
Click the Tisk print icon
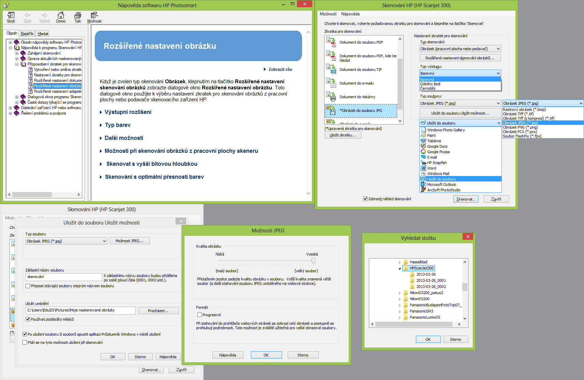(78, 15)
